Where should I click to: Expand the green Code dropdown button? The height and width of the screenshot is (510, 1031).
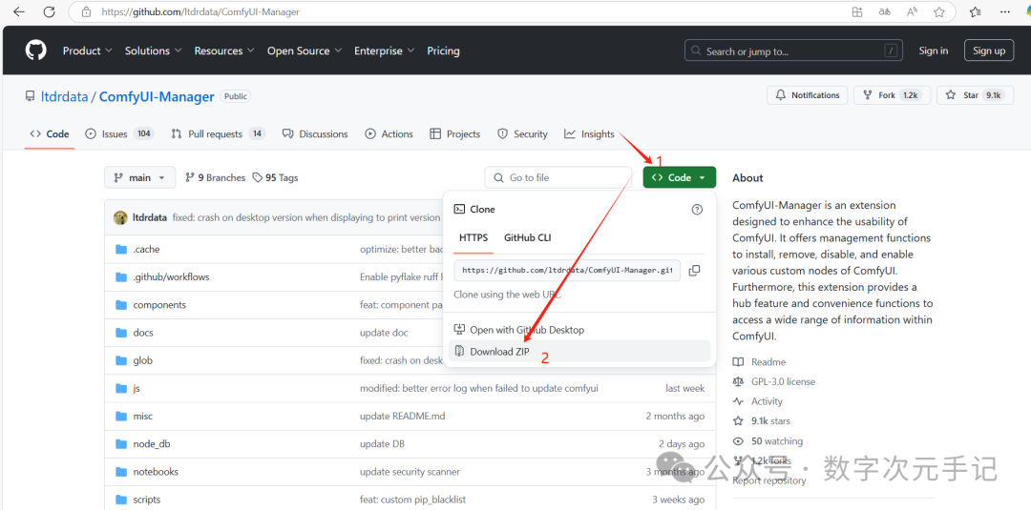click(x=679, y=178)
